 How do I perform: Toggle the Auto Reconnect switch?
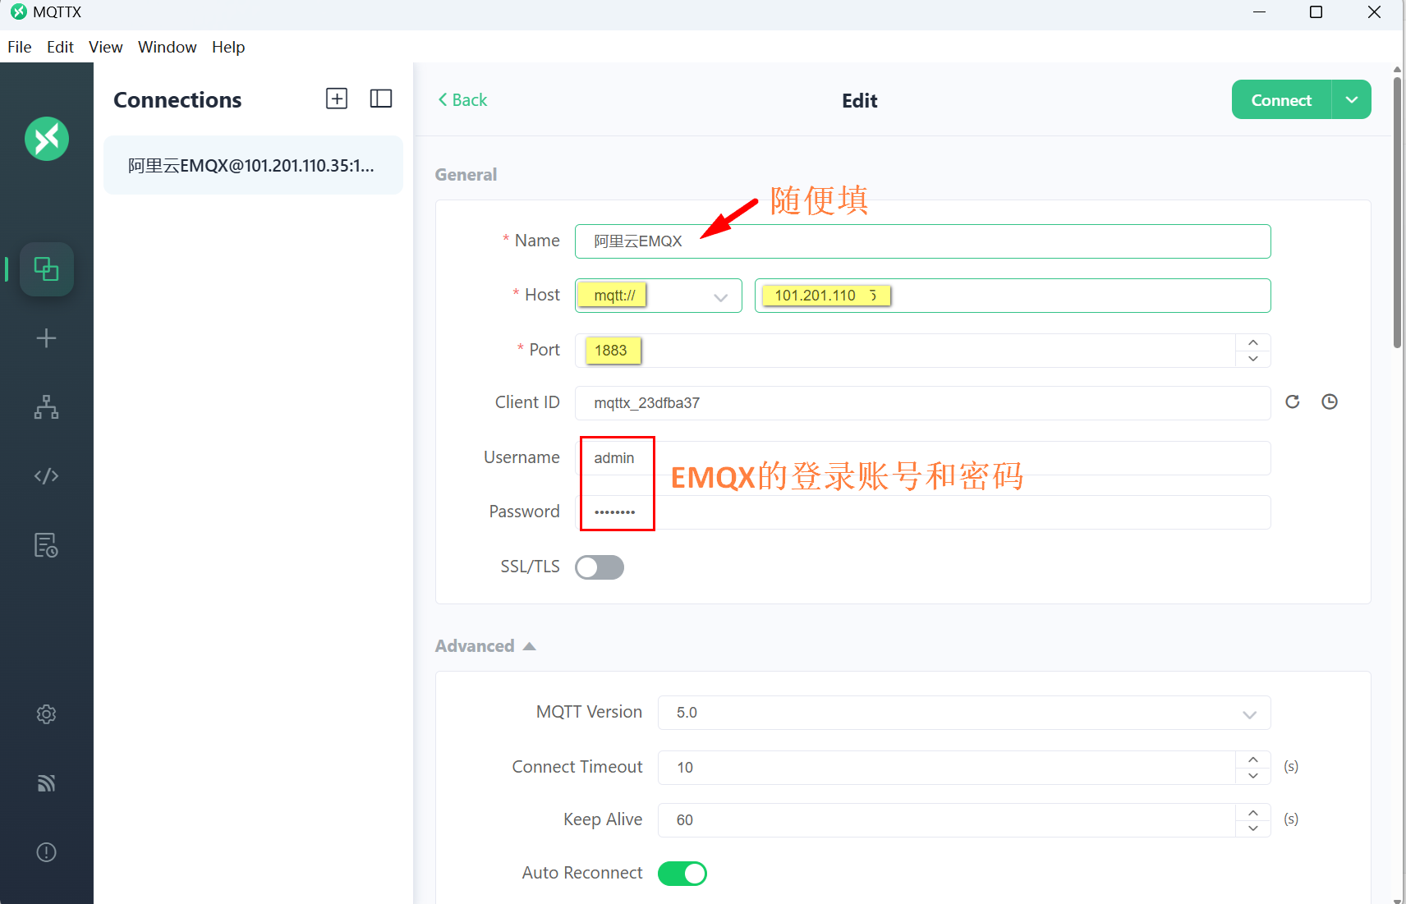click(x=682, y=874)
